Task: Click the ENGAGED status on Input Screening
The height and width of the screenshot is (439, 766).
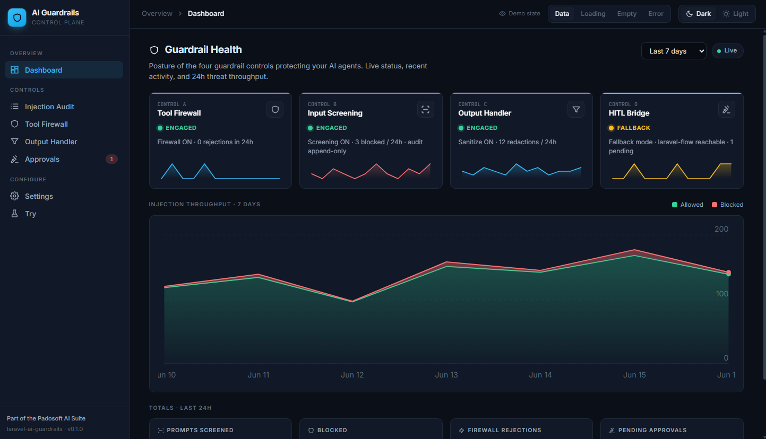Action: coord(328,128)
